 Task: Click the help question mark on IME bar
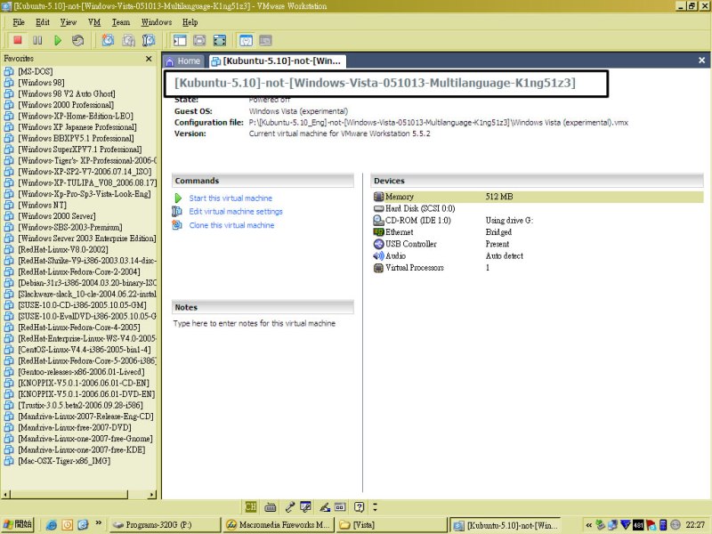click(x=360, y=506)
